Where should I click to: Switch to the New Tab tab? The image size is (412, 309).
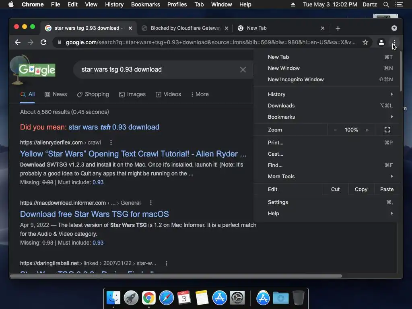click(281, 28)
